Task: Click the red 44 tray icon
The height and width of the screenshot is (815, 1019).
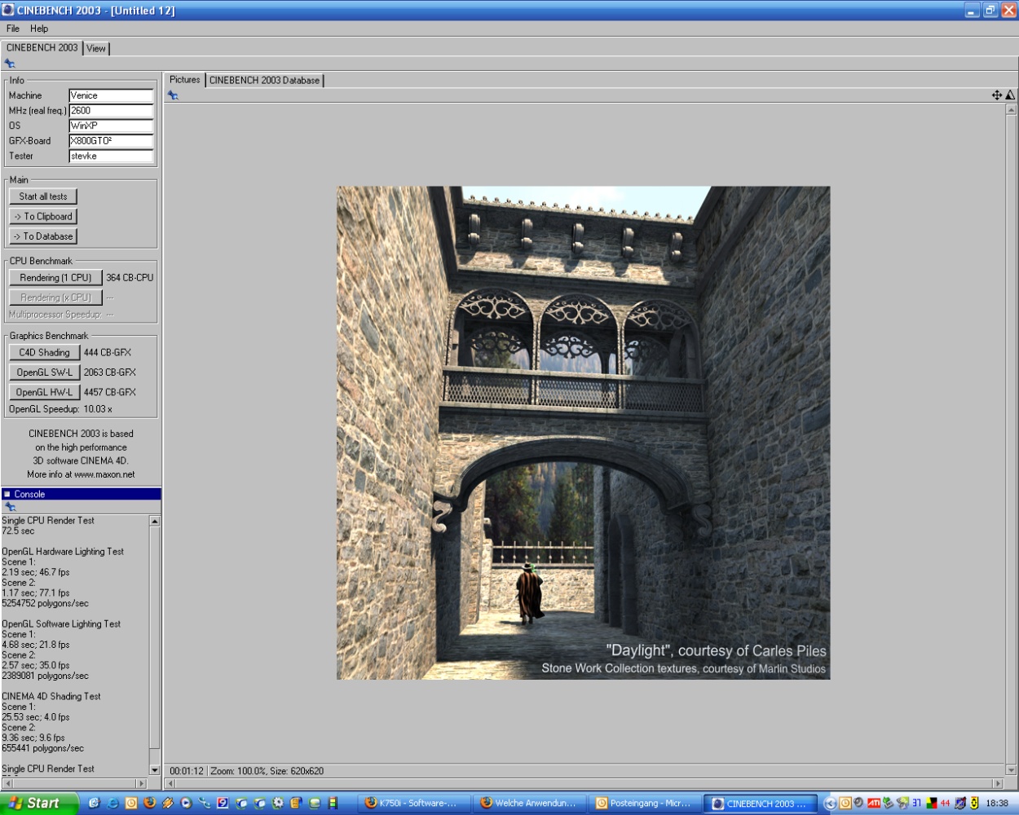Action: [x=945, y=803]
